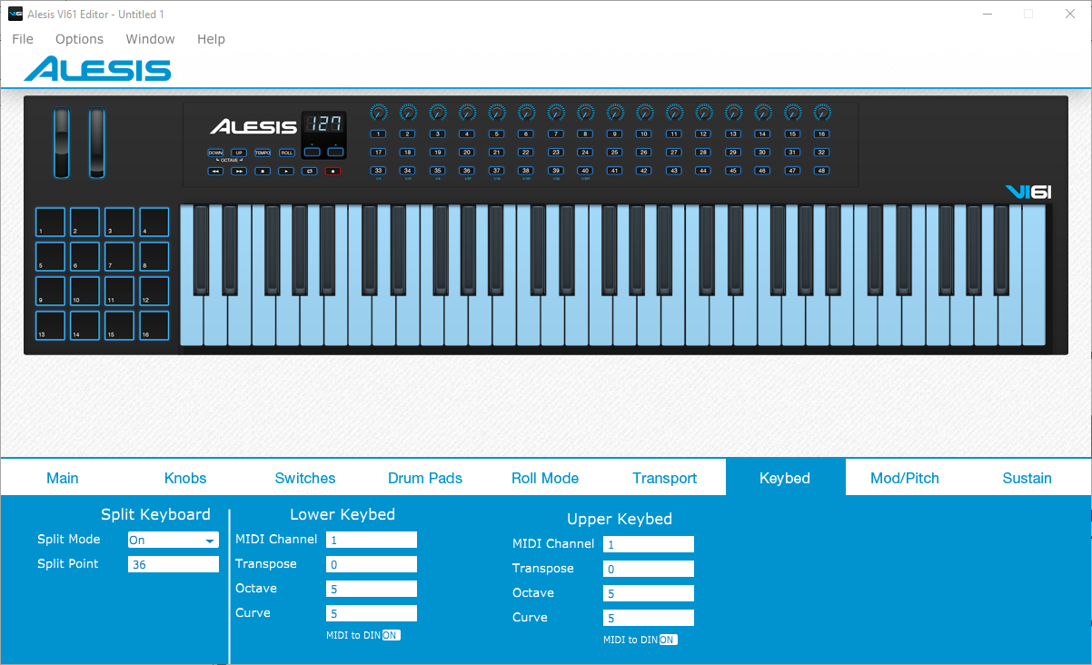This screenshot has width=1092, height=665.
Task: Select drum pad 4
Action: pos(154,223)
